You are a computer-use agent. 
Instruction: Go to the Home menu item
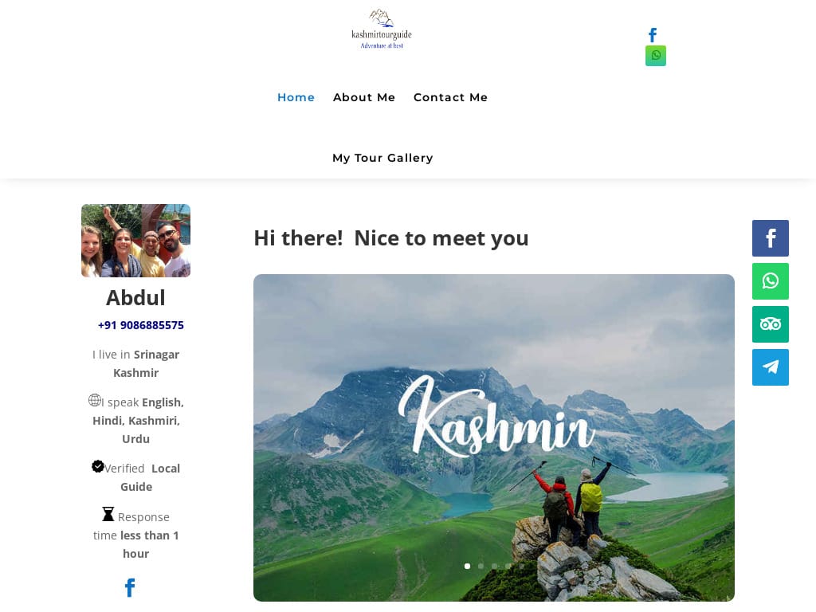[296, 97]
